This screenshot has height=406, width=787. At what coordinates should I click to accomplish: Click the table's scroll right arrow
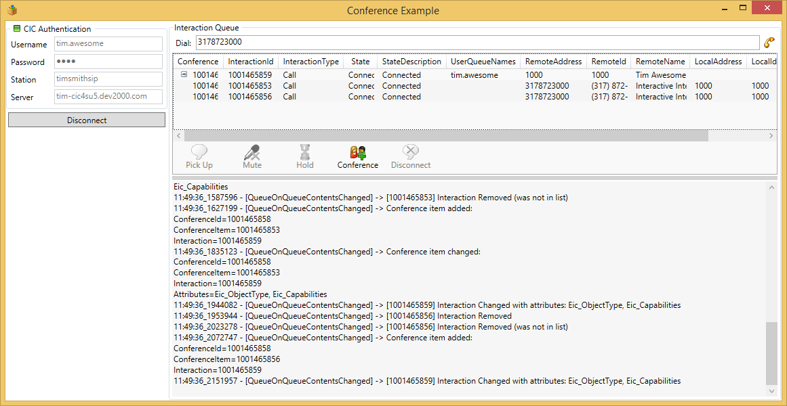tap(771, 136)
